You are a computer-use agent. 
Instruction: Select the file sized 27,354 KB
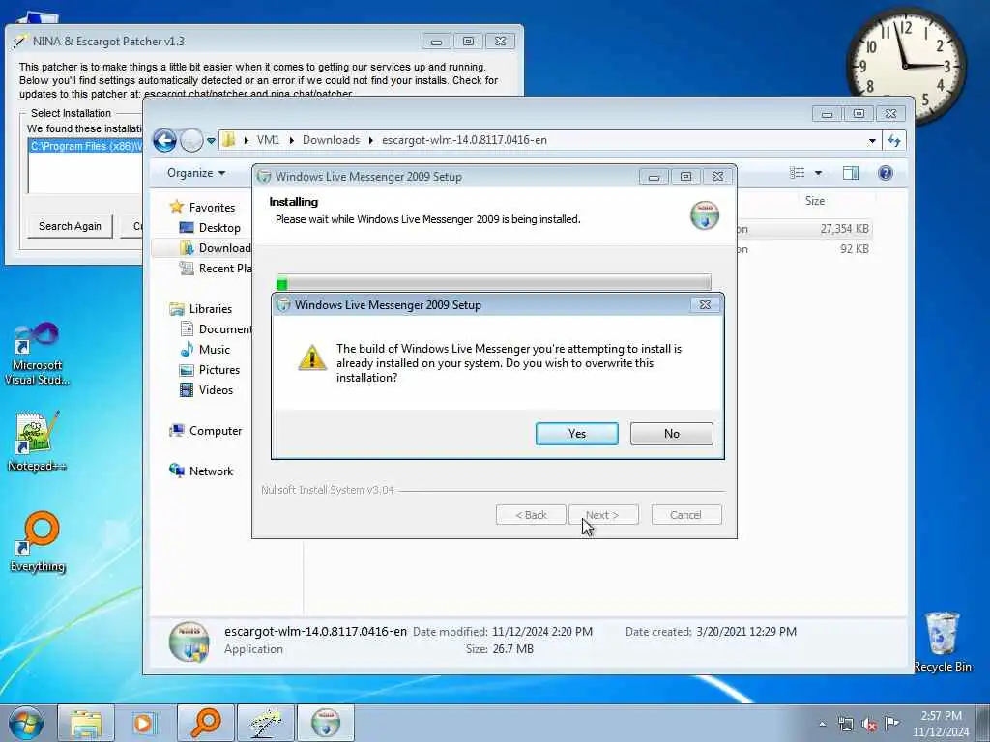tap(804, 229)
